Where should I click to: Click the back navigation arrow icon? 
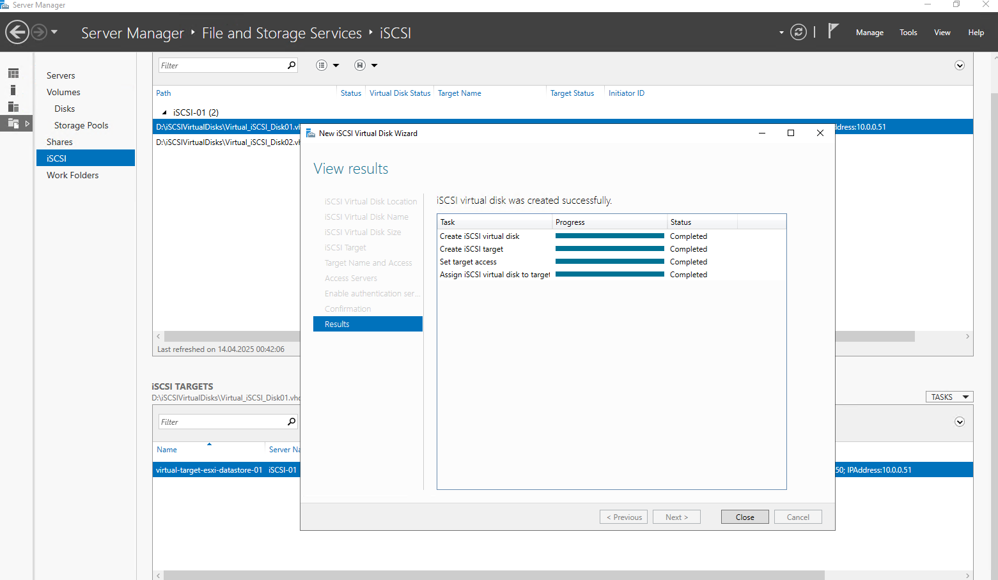click(x=17, y=32)
